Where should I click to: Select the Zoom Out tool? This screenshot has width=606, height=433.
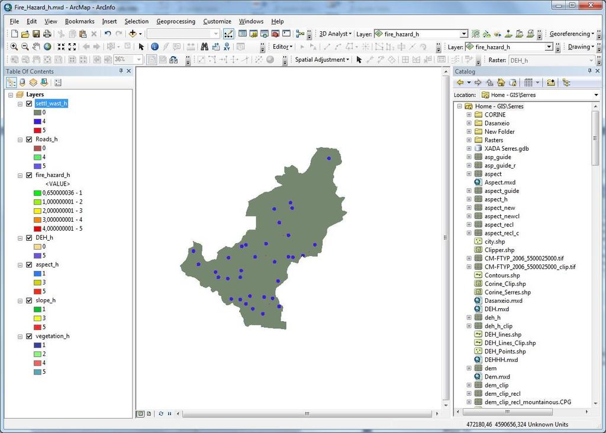tap(25, 47)
